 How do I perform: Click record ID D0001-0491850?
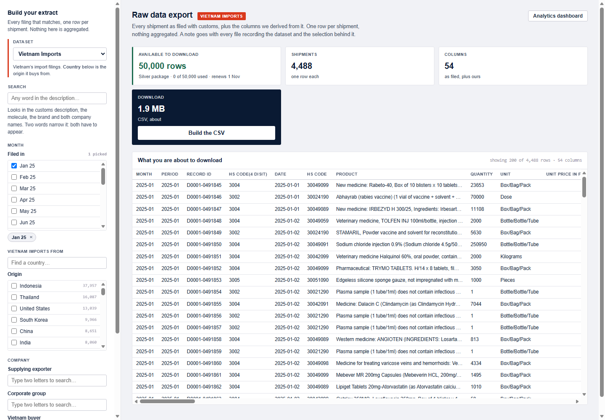(x=204, y=244)
